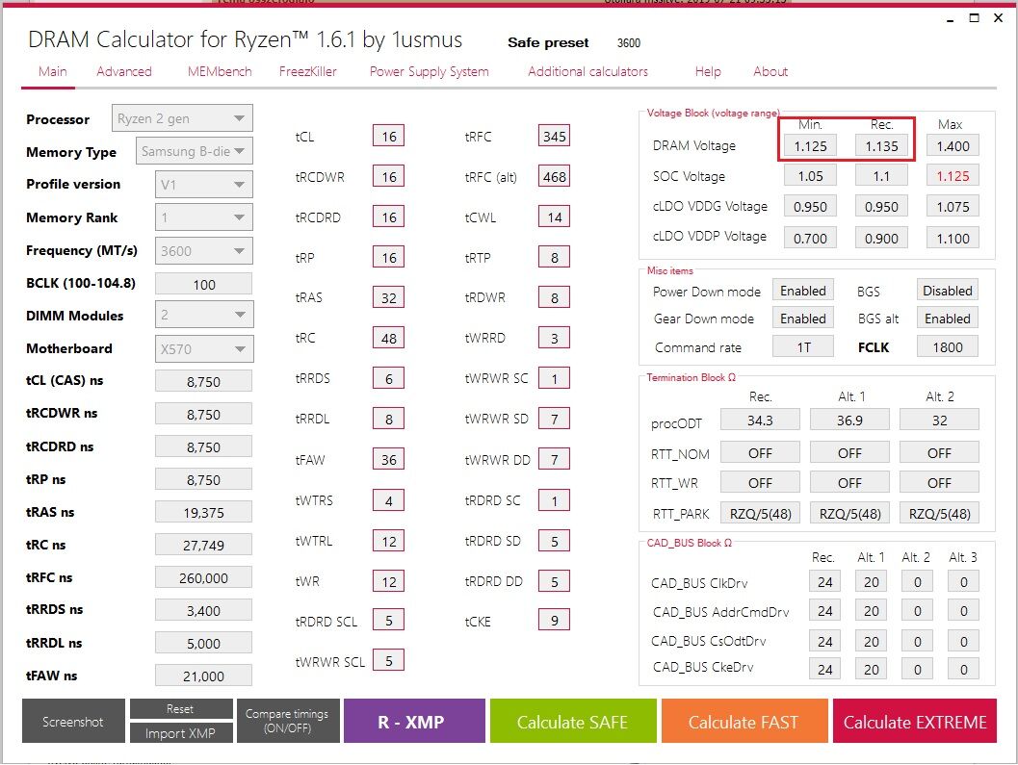Click CAD_BUS ClkDrv Rec value 24

825,582
